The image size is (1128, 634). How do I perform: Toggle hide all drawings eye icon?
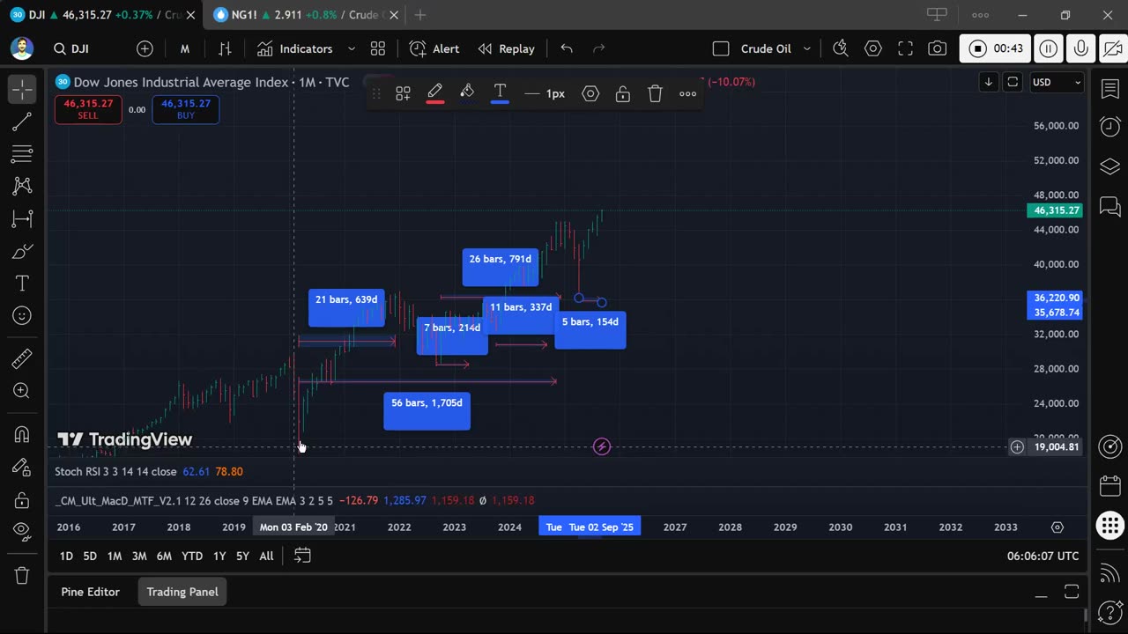22,531
